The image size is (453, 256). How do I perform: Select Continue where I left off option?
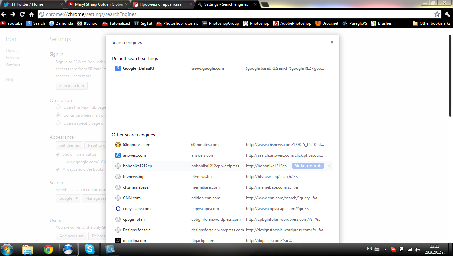(58, 115)
